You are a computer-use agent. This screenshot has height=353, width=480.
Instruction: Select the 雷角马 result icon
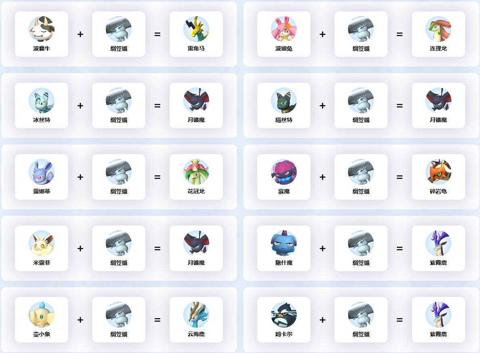[196, 29]
